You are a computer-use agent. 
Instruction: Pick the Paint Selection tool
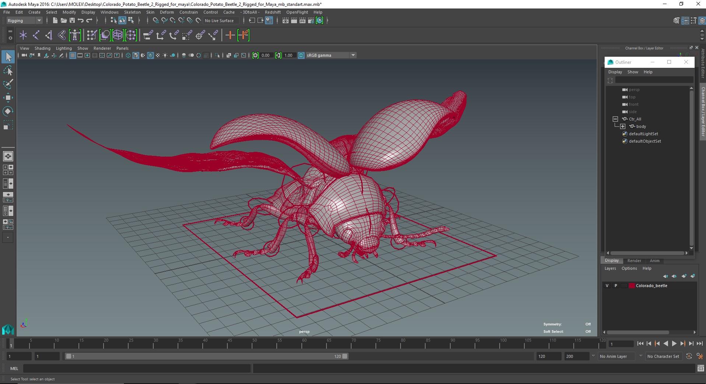tap(8, 84)
